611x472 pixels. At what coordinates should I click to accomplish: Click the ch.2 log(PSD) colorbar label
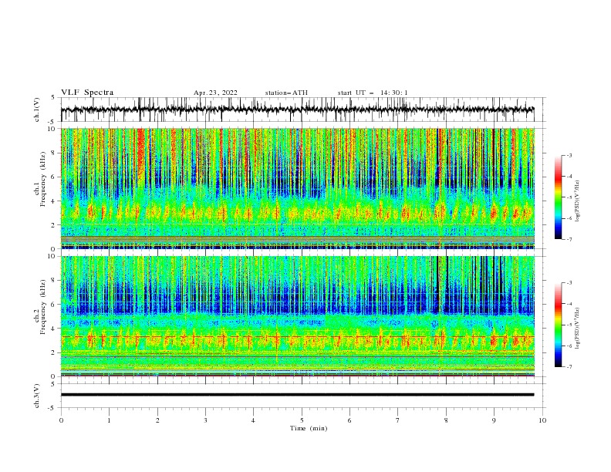(x=578, y=328)
